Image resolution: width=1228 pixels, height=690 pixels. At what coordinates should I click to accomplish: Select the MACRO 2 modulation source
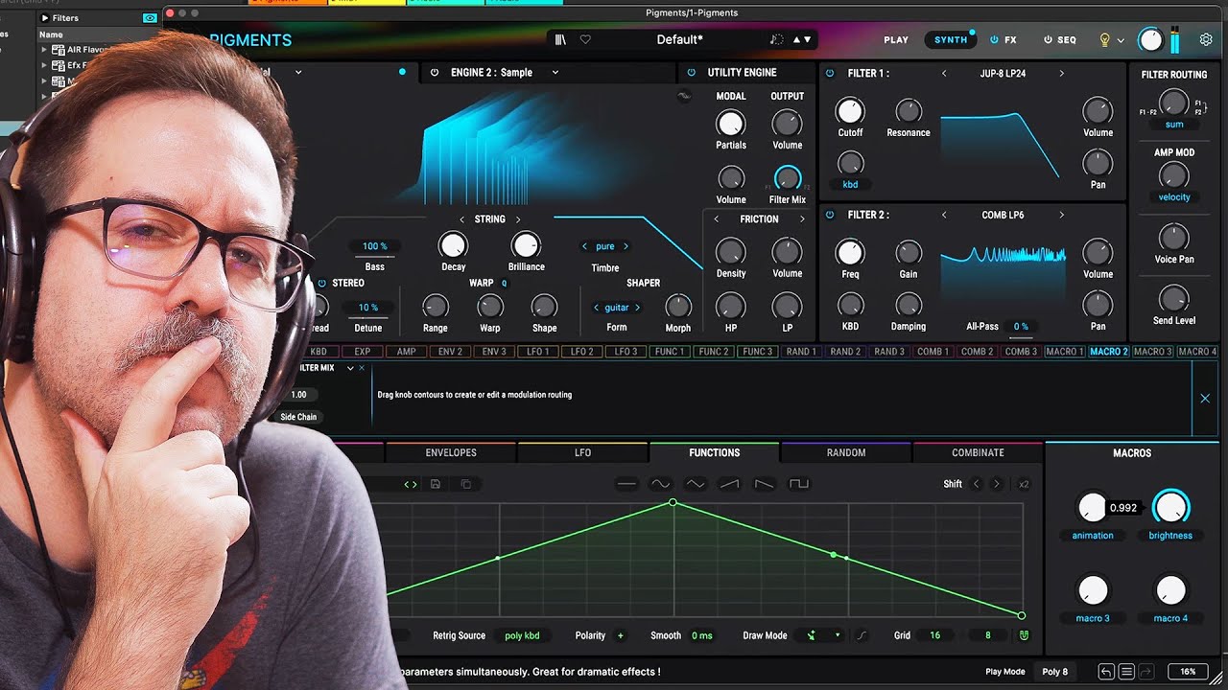tap(1108, 352)
